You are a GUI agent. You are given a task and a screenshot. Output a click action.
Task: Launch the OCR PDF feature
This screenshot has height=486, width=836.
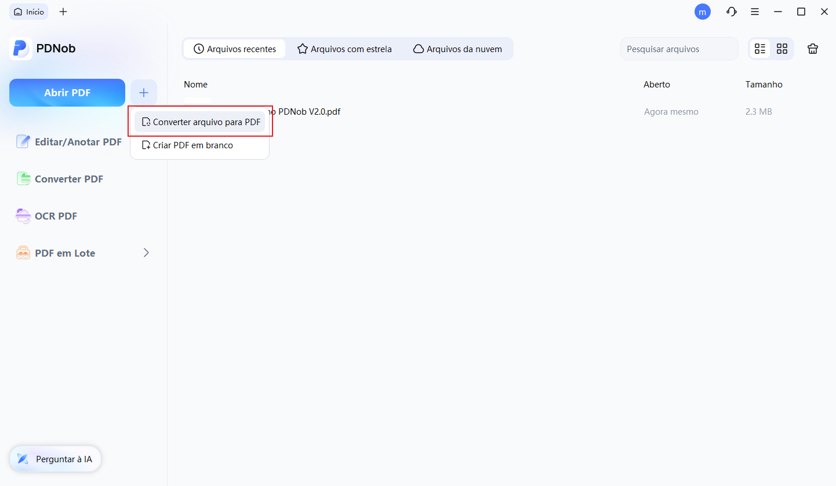coord(56,215)
